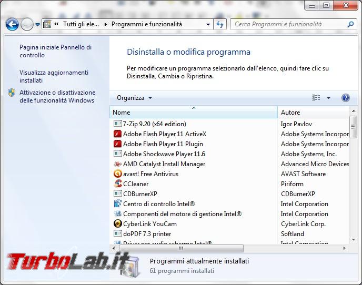Open the recent pages dropdown arrow
The height and width of the screenshot is (285, 362).
pos(37,25)
